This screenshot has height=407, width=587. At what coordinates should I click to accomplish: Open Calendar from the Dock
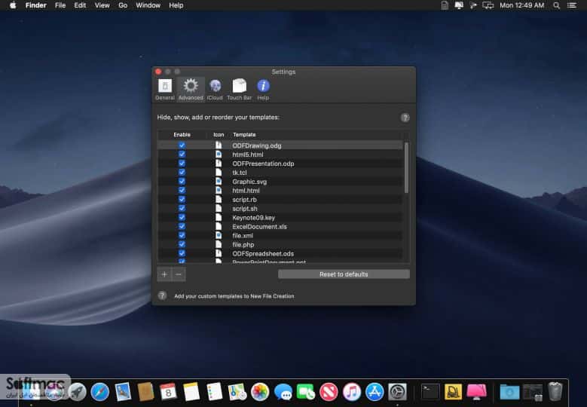(x=168, y=392)
